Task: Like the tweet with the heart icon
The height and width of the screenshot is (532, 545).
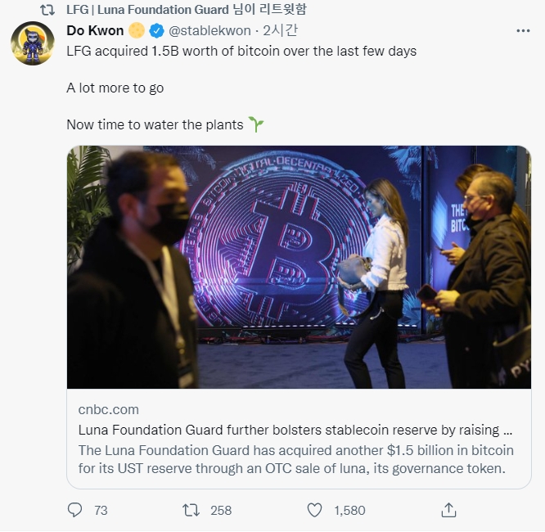Action: click(x=314, y=510)
